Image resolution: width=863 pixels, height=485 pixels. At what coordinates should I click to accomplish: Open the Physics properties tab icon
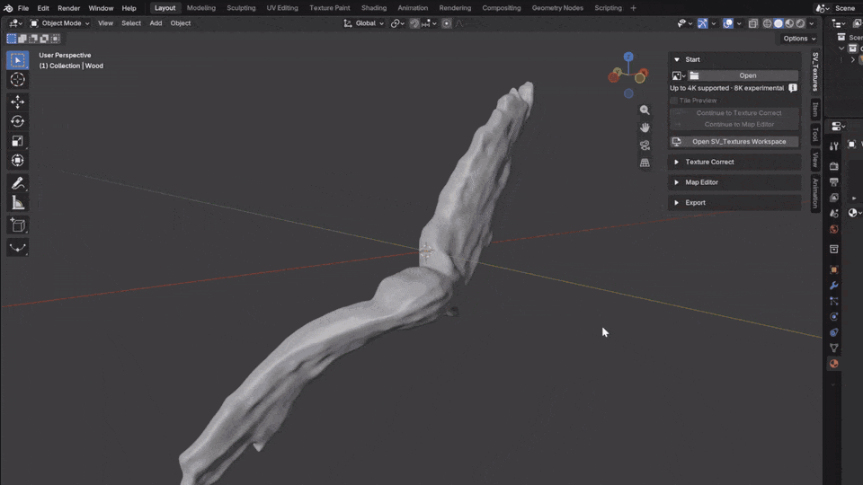pos(834,317)
